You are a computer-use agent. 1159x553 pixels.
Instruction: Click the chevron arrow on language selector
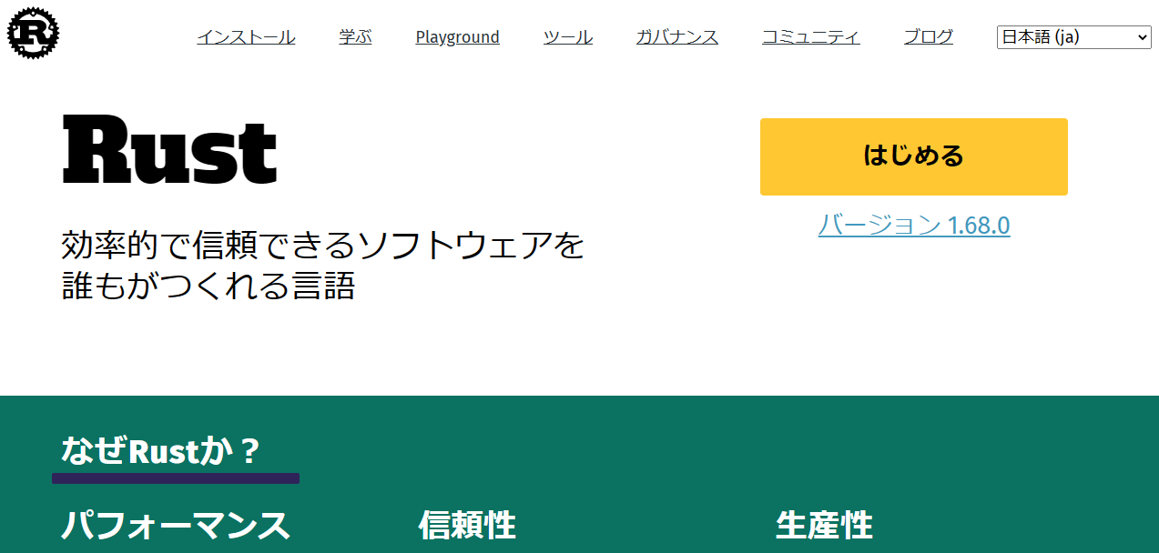tap(1143, 37)
